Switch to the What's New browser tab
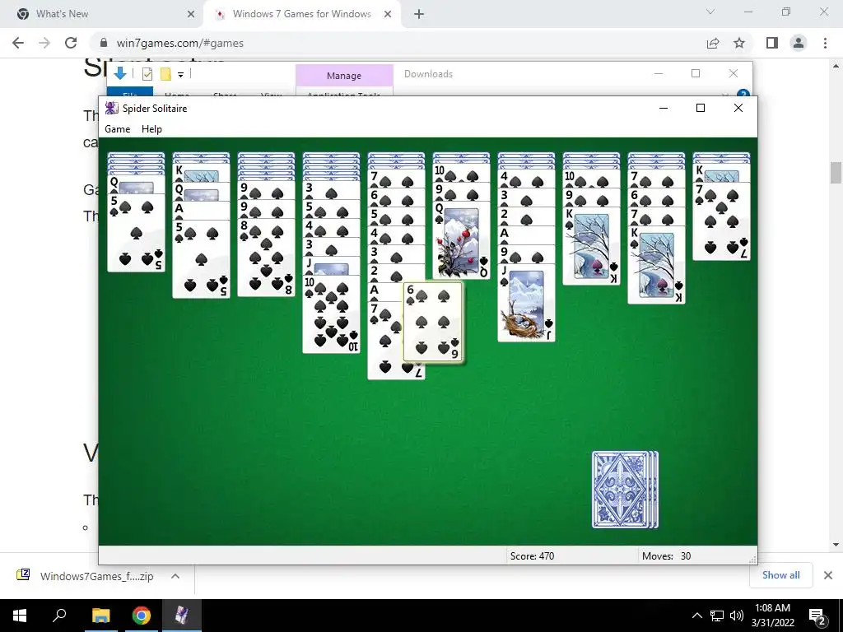 point(102,14)
